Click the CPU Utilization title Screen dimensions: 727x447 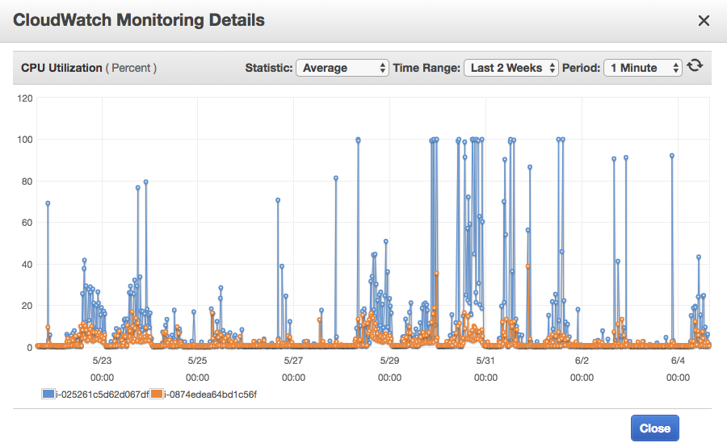pos(61,68)
